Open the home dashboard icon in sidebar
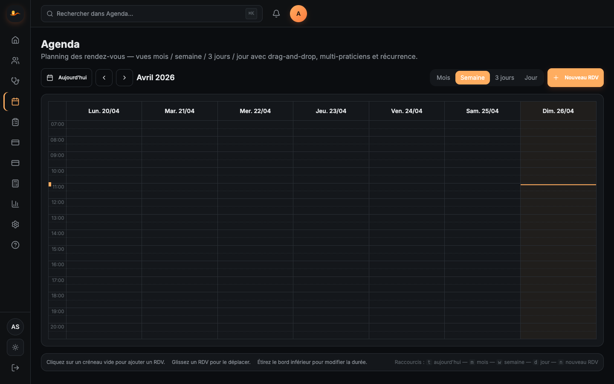Screen dimensions: 614x384 pos(15,40)
